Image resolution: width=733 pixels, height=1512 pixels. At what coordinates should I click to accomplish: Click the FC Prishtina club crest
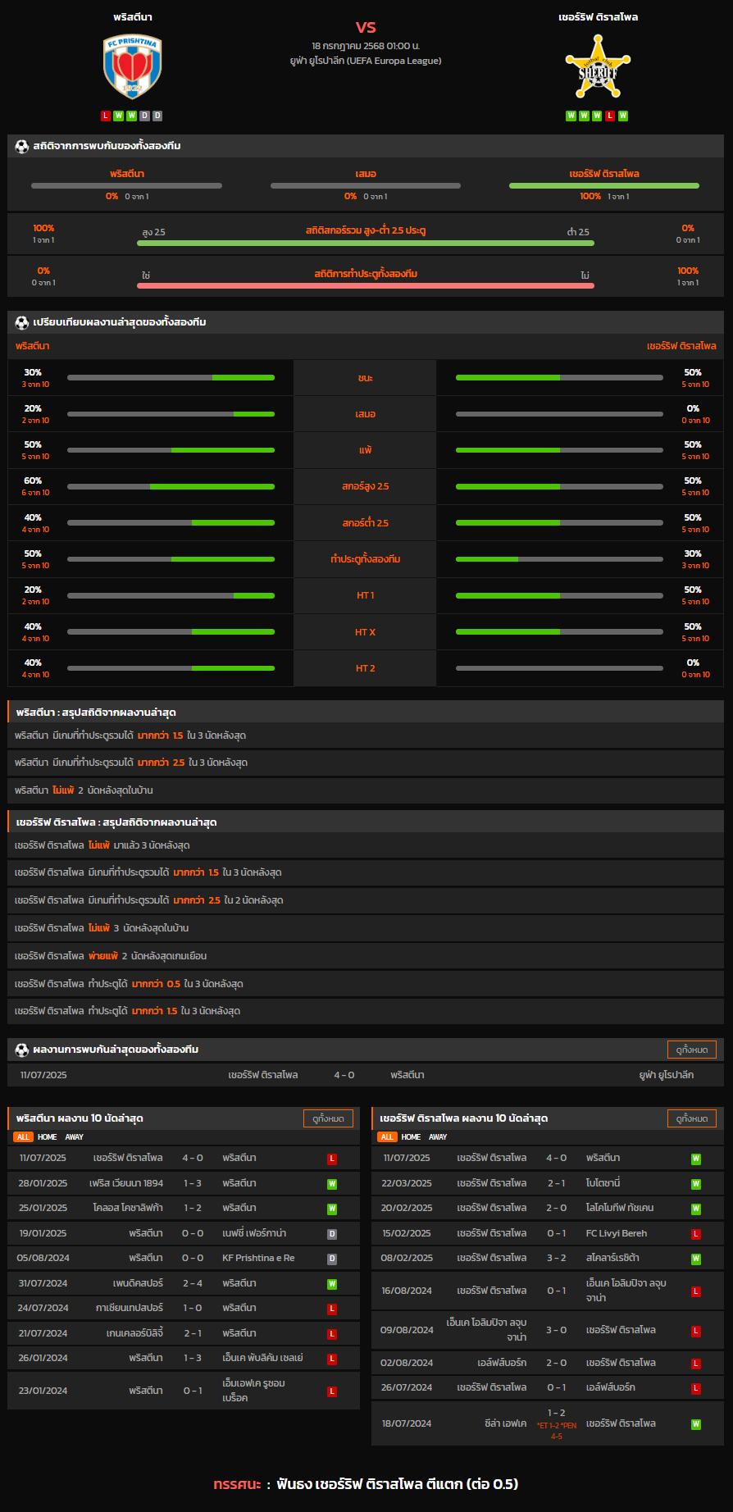coord(133,67)
